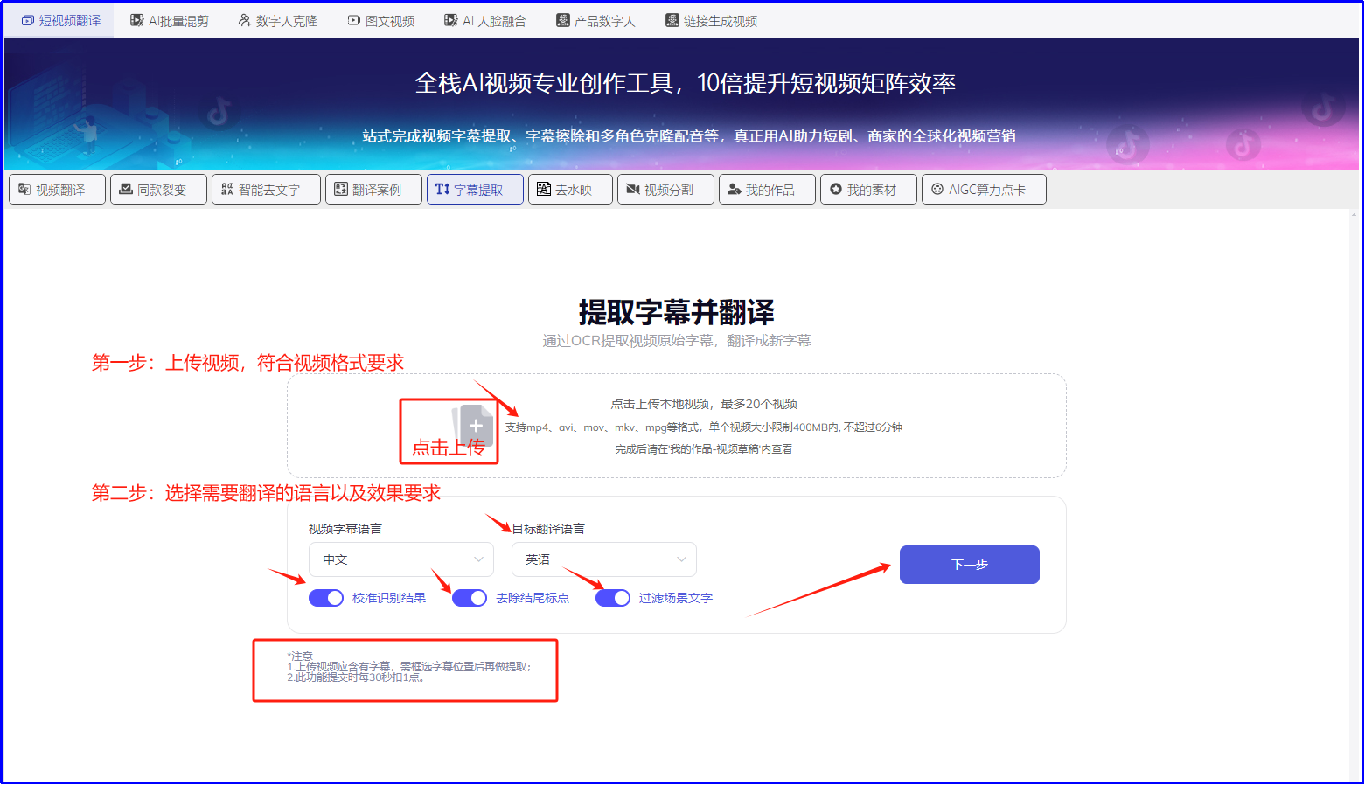The height and width of the screenshot is (785, 1365).
Task: Open the 数字人克隆 tab
Action: click(276, 19)
